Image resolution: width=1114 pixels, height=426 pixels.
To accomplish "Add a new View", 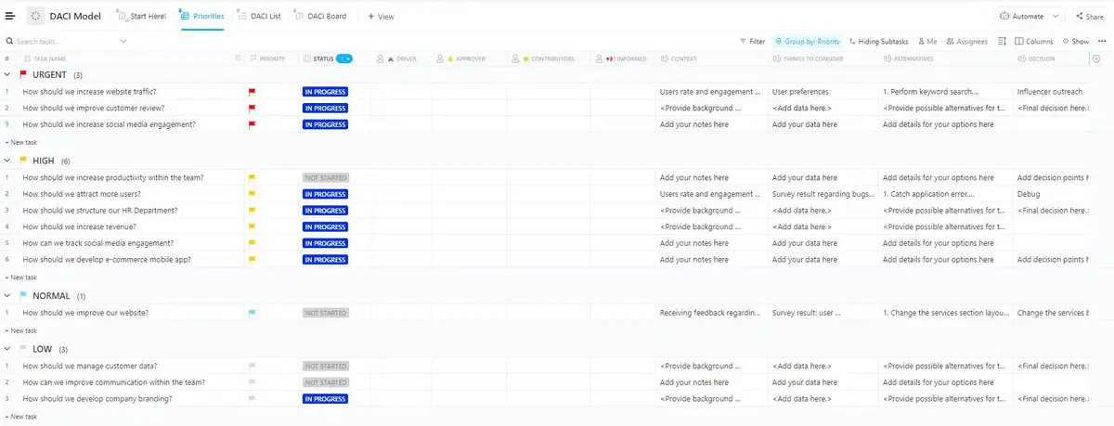I will pyautogui.click(x=381, y=16).
